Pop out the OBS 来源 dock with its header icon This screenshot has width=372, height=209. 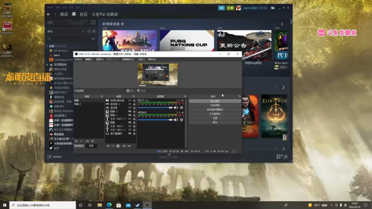pos(134,97)
